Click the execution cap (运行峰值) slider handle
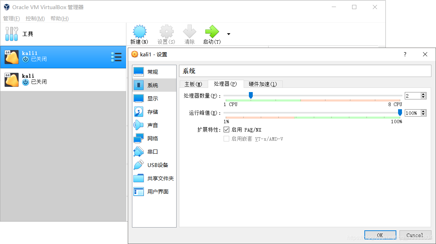 pyautogui.click(x=400, y=112)
